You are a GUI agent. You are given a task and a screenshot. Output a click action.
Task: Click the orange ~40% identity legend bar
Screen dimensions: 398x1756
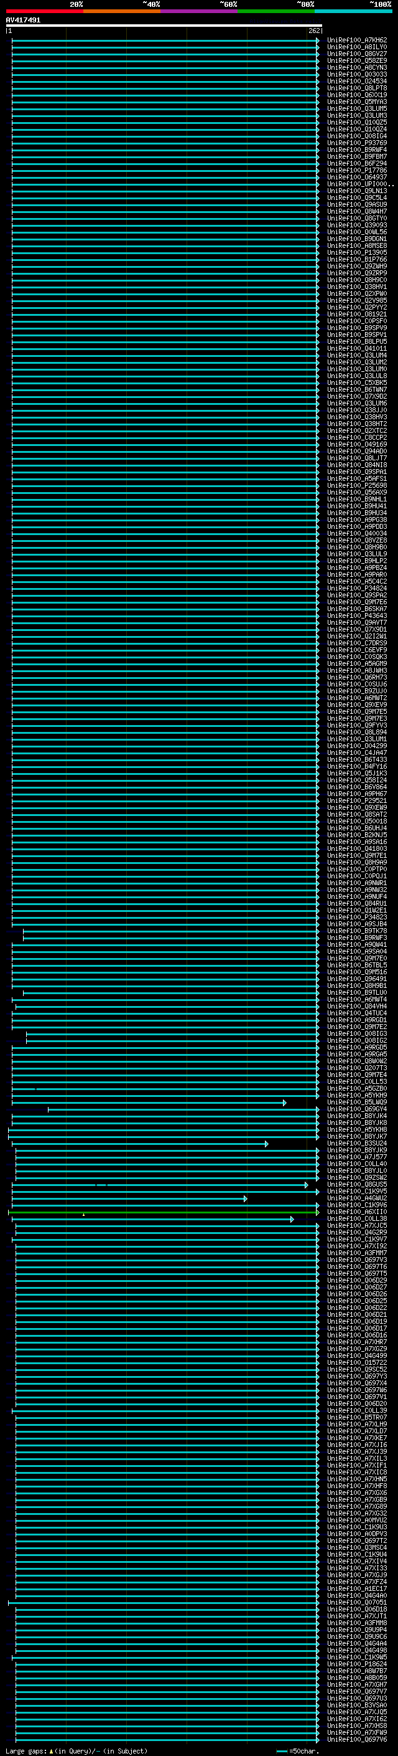122,11
